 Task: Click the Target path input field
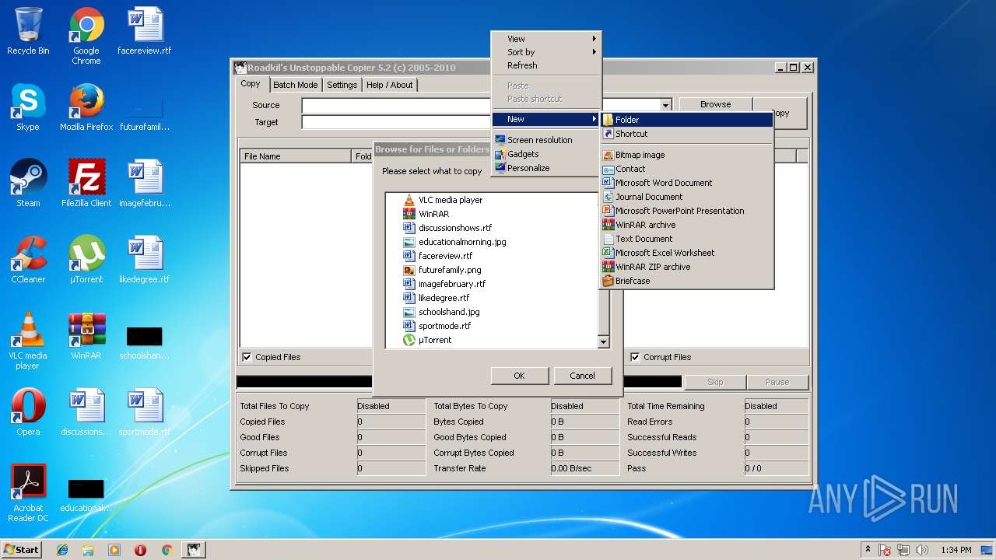tap(397, 122)
